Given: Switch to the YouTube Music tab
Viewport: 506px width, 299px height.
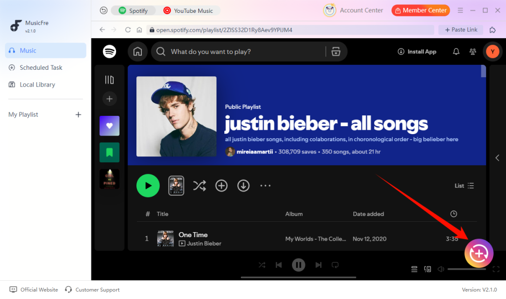Looking at the screenshot, I should tap(188, 11).
